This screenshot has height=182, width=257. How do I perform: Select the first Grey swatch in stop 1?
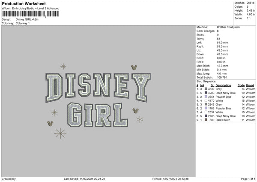(207, 89)
